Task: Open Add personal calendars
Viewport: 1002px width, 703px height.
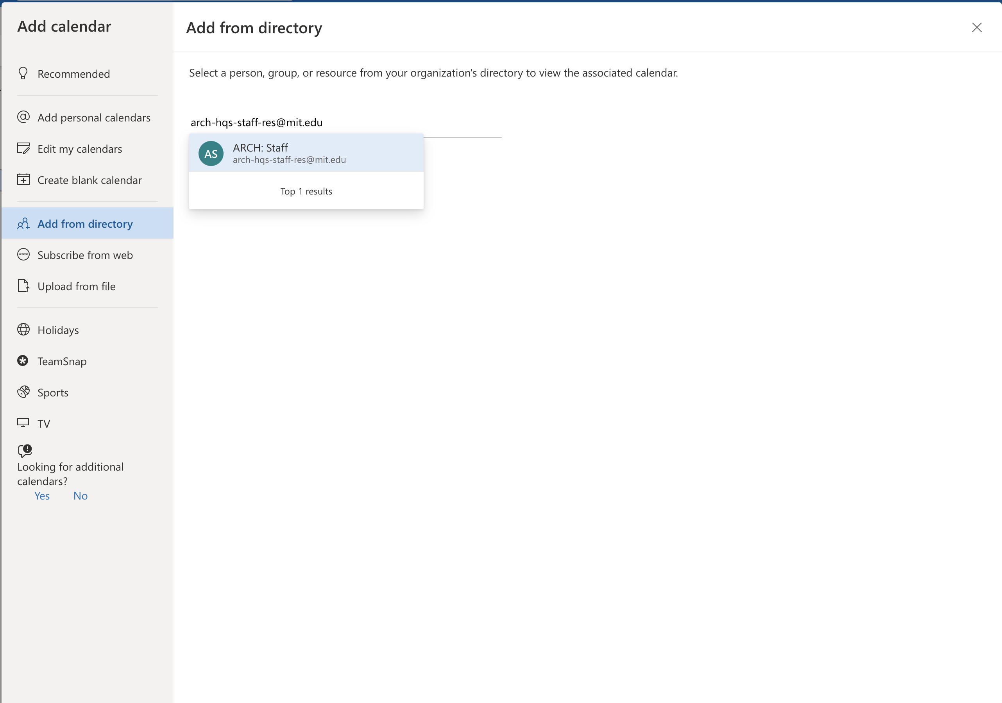Action: 87,117
